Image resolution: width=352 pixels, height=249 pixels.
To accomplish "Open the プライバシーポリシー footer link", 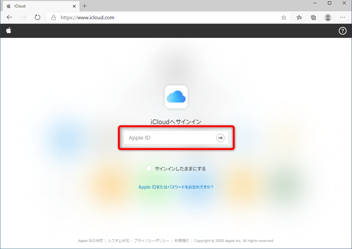I will (151, 241).
